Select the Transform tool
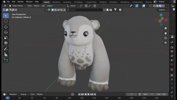177x100 pixels. coord(6,43)
